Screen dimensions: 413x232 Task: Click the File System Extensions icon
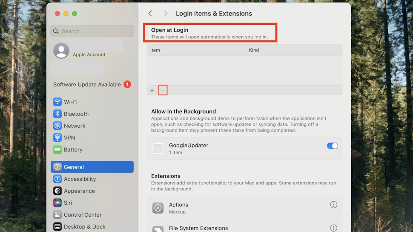[158, 229]
